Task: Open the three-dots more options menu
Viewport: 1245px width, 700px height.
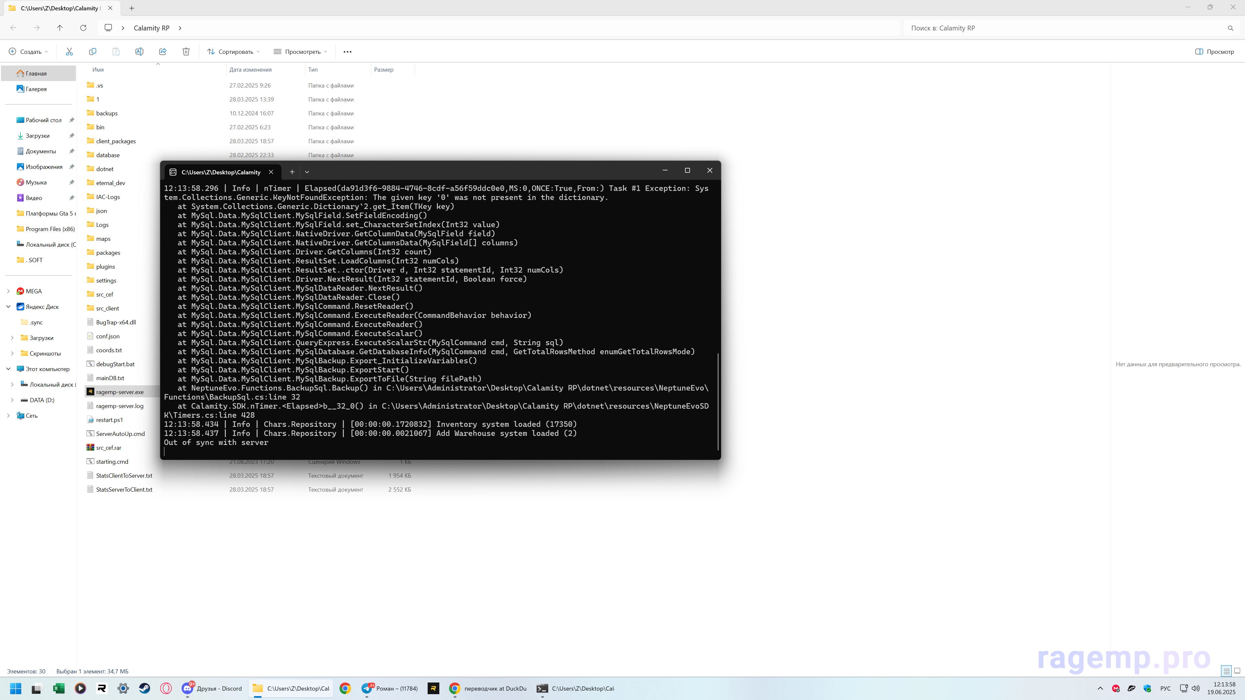Action: [x=348, y=52]
